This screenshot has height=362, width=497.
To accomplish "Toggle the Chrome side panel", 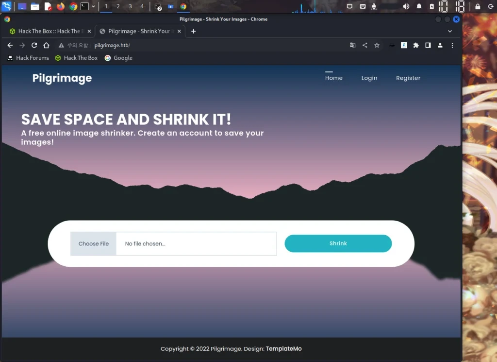I will (x=428, y=45).
